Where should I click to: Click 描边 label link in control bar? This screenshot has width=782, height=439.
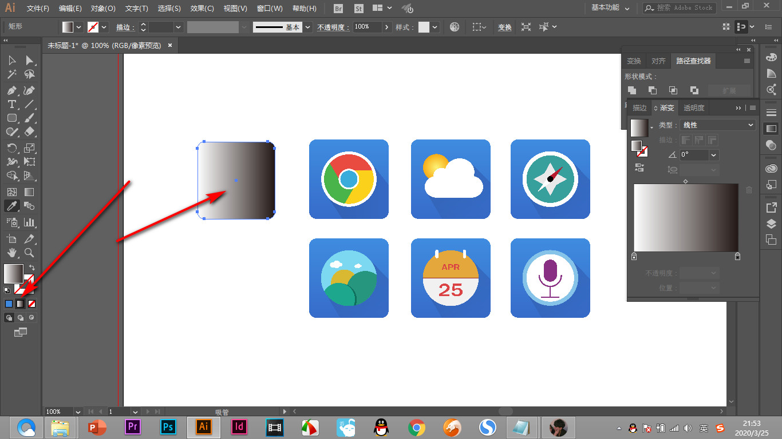[x=124, y=27]
